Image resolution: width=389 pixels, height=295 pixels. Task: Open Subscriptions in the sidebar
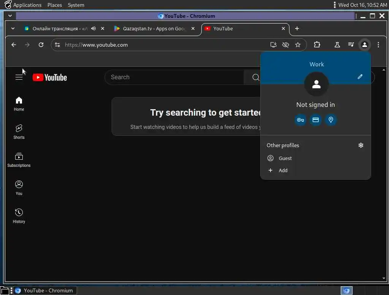click(x=19, y=160)
